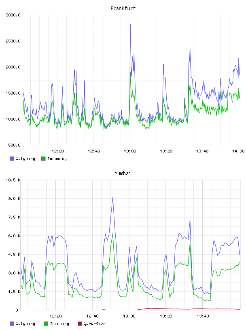Click the 9.0 K Outgoing peak in Mumbai chart
Screen dimensions: 246x330
coord(113,198)
